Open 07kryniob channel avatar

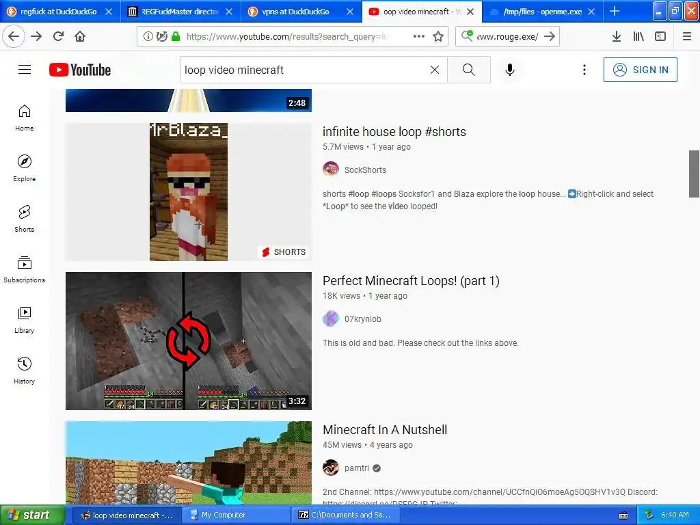point(331,319)
